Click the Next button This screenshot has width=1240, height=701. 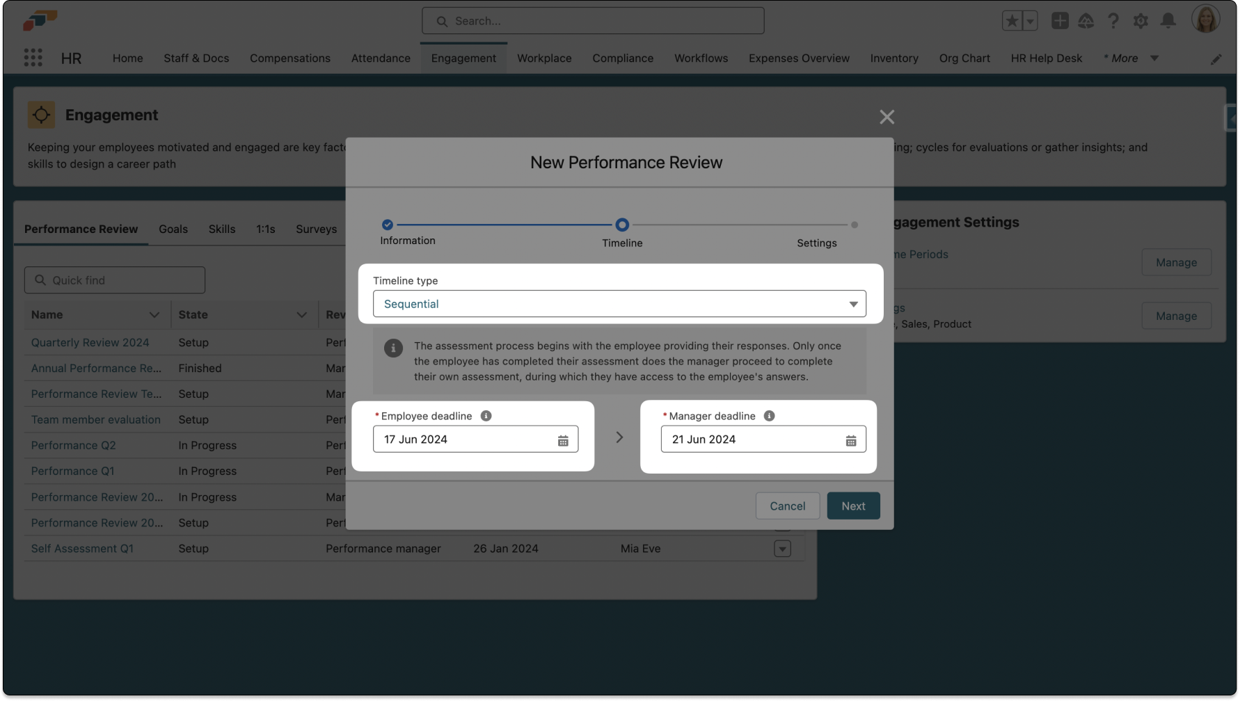coord(853,506)
